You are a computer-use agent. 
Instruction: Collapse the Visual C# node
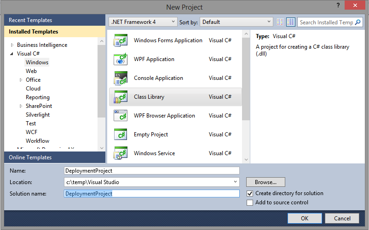click(12, 54)
